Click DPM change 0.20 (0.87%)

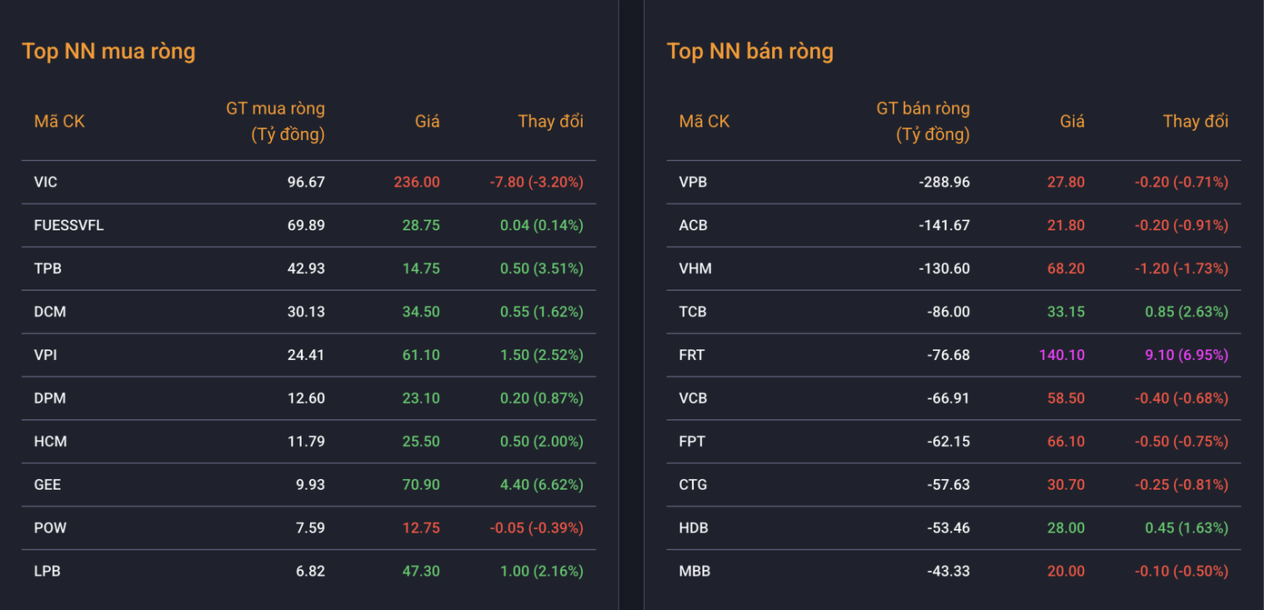pos(542,398)
